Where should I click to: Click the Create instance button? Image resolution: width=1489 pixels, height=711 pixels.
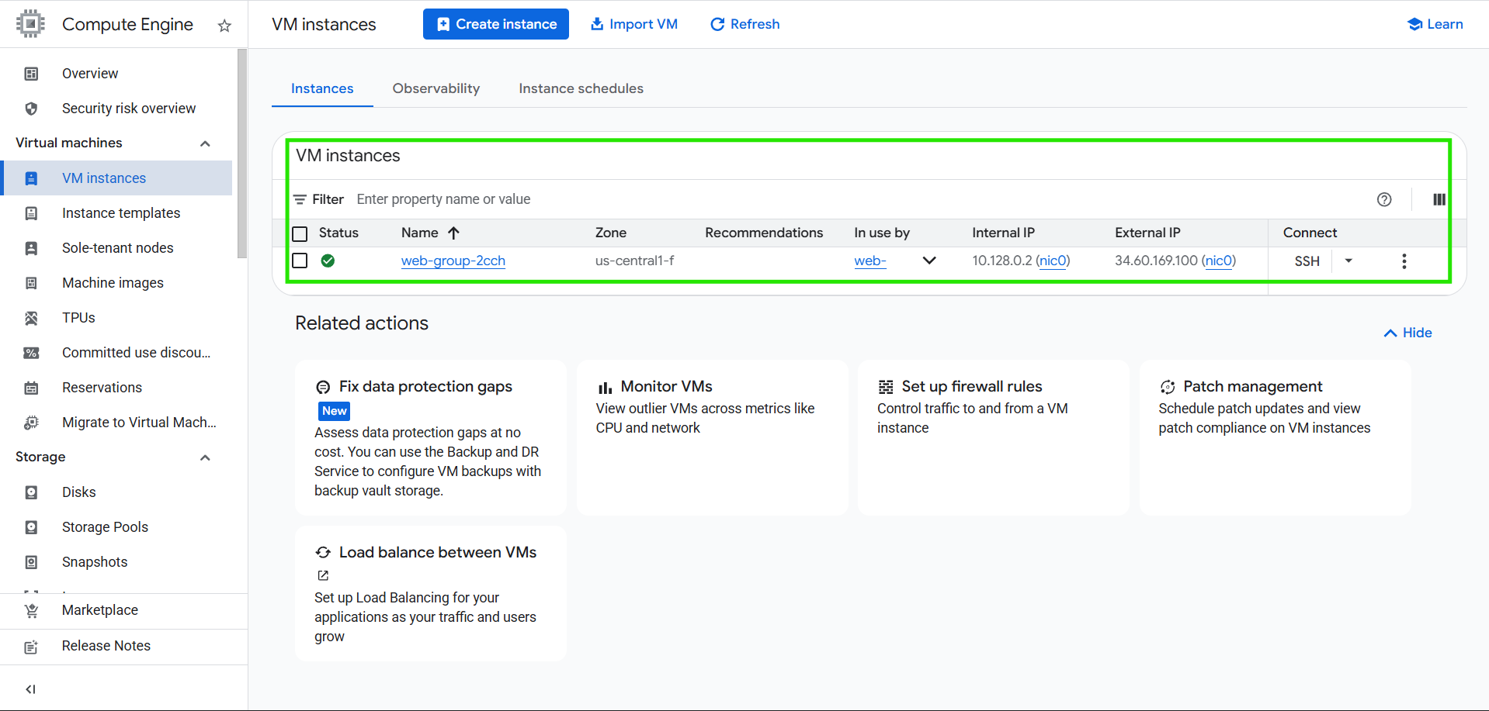495,24
